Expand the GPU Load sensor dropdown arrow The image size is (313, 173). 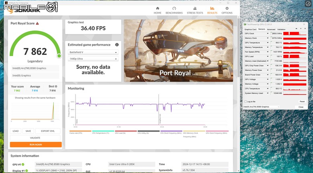(x=268, y=56)
